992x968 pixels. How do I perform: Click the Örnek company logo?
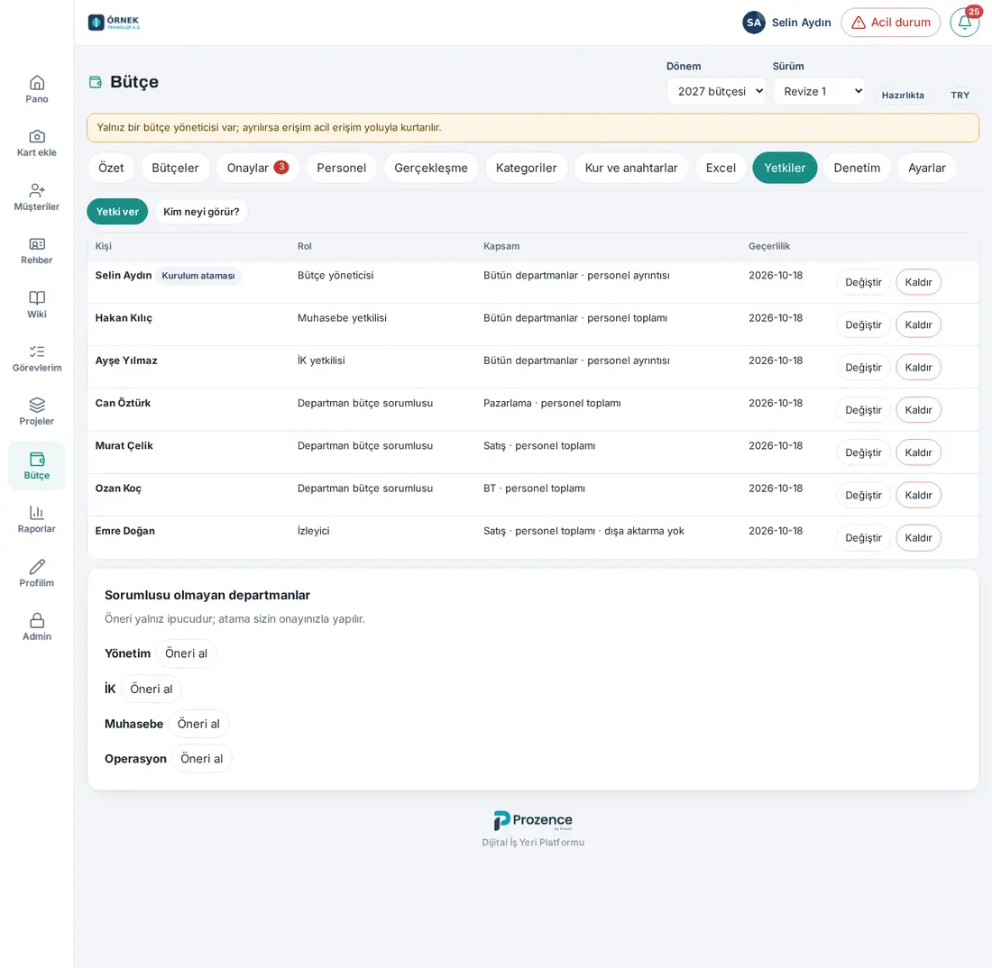coord(114,23)
